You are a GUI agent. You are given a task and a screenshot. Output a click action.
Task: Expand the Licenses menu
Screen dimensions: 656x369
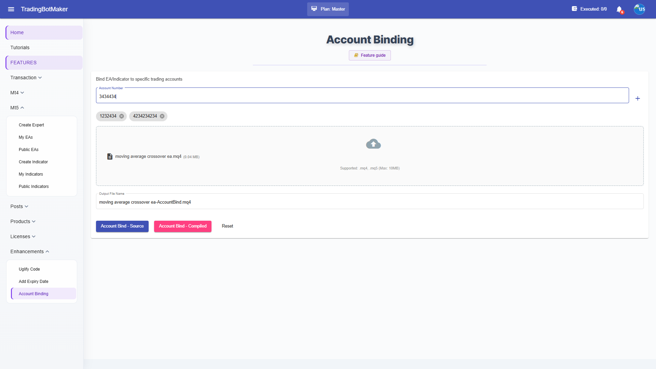pyautogui.click(x=23, y=236)
